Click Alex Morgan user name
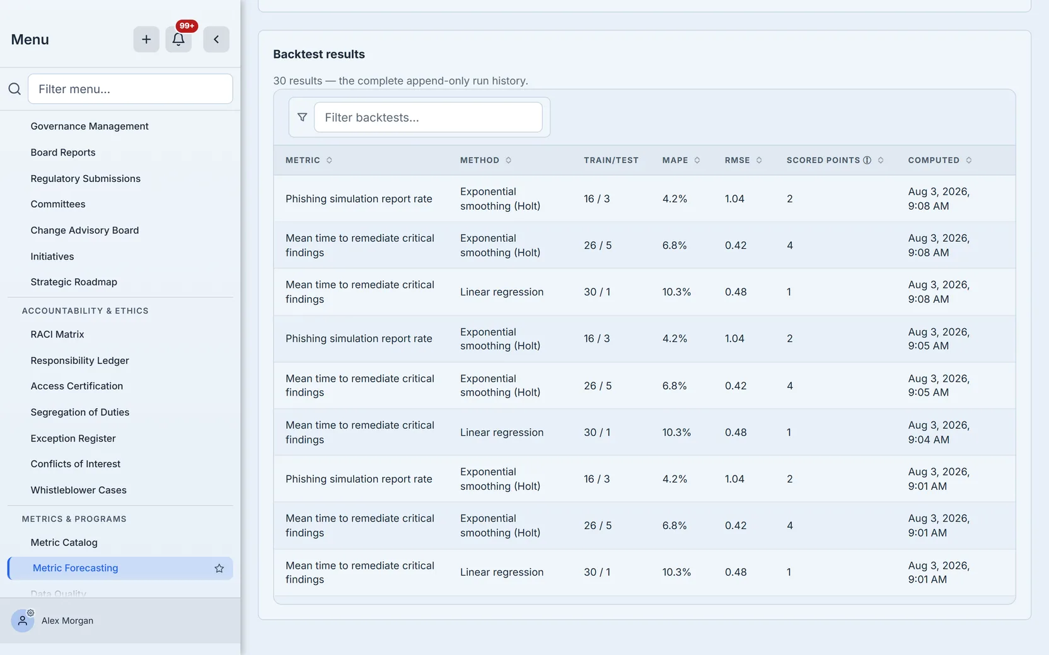The height and width of the screenshot is (655, 1049). pos(67,620)
